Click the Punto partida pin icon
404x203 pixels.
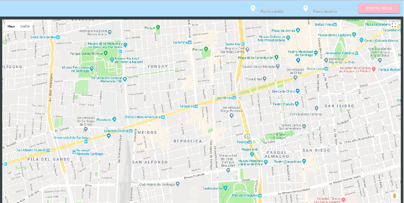253,9
